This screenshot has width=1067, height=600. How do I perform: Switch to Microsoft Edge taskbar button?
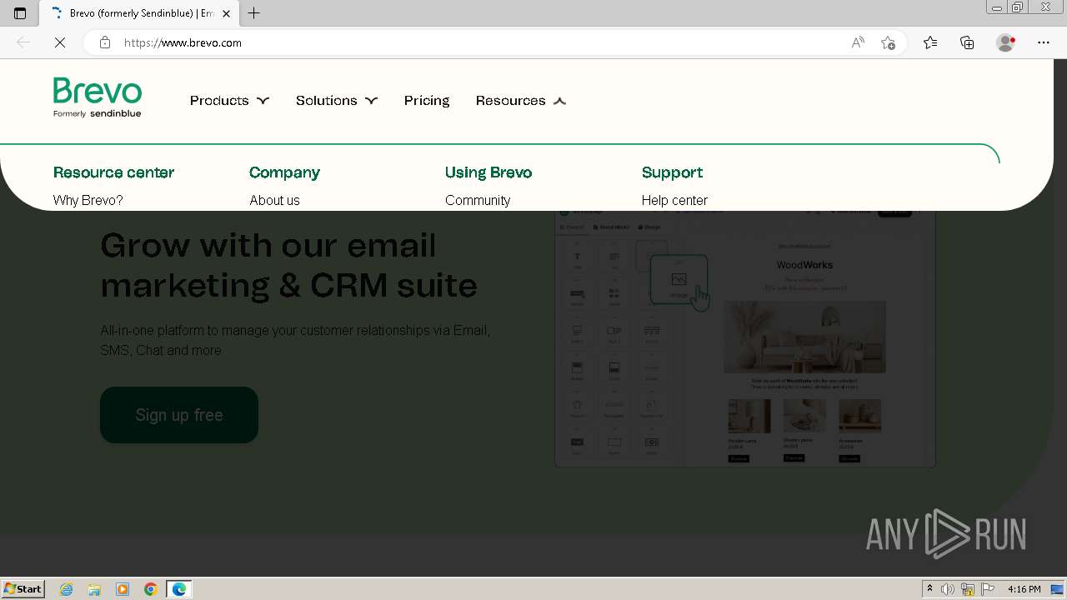pyautogui.click(x=179, y=589)
